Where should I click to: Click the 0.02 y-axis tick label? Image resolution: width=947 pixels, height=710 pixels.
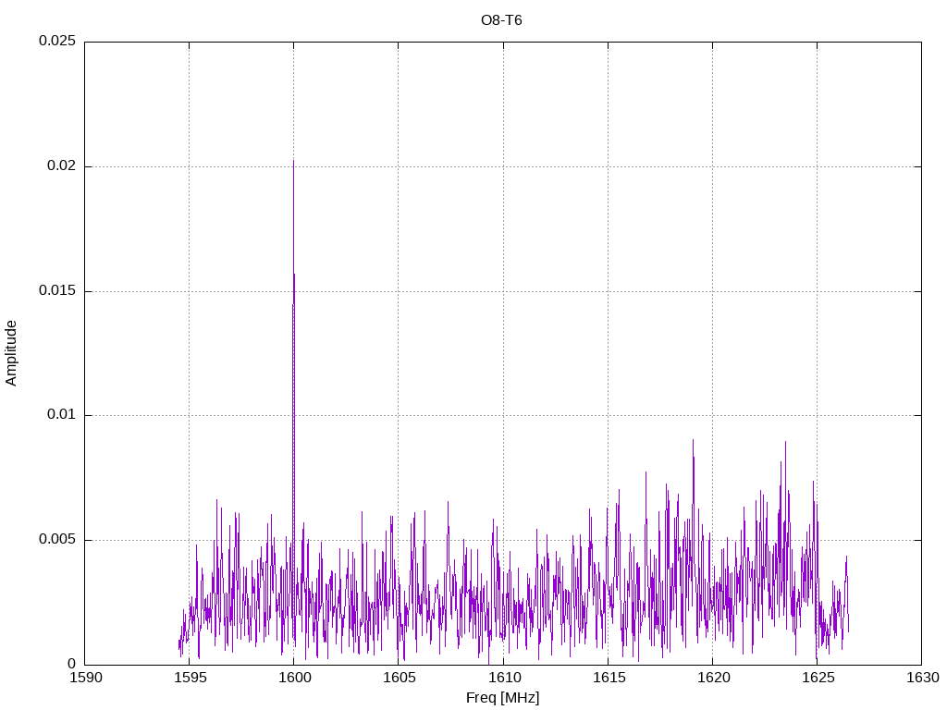coord(62,166)
